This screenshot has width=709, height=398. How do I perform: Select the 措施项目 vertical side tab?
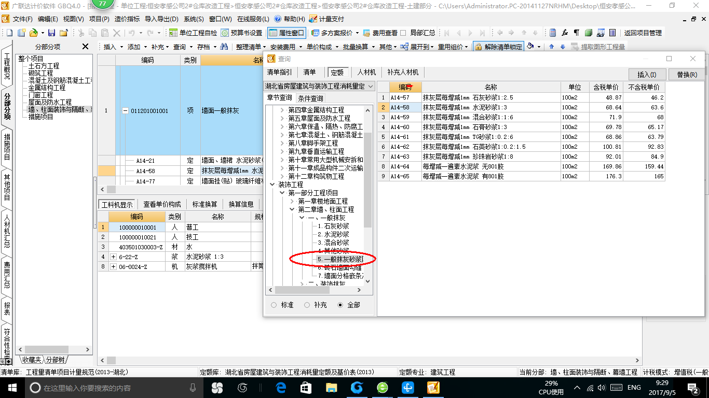click(7, 147)
